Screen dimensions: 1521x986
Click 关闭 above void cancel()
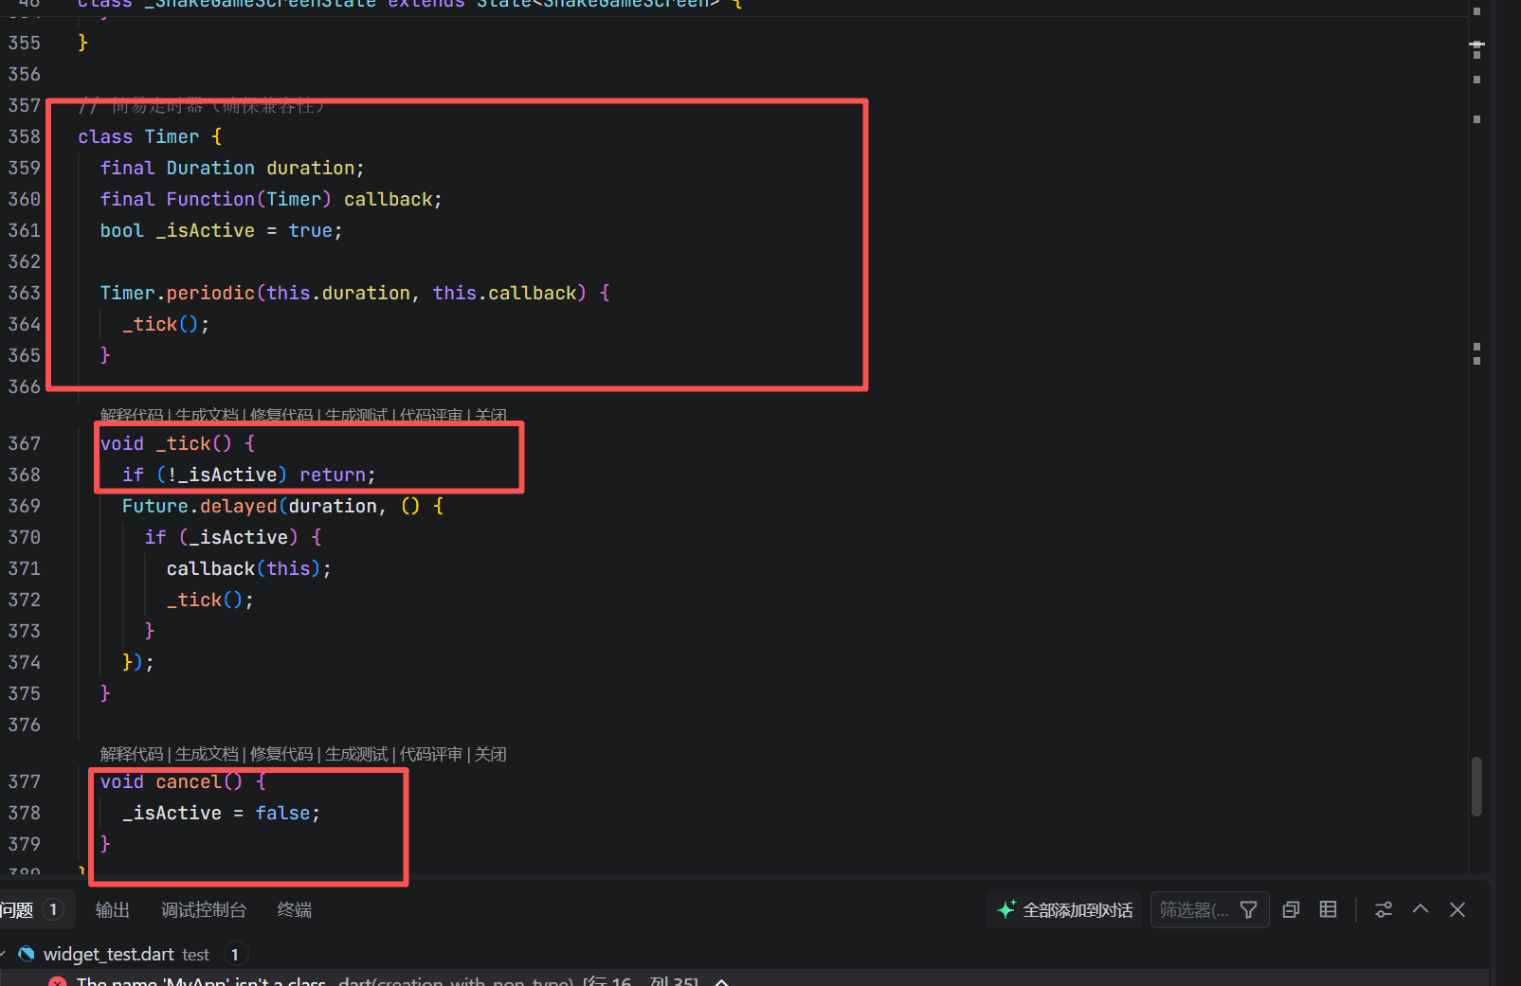coord(491,754)
